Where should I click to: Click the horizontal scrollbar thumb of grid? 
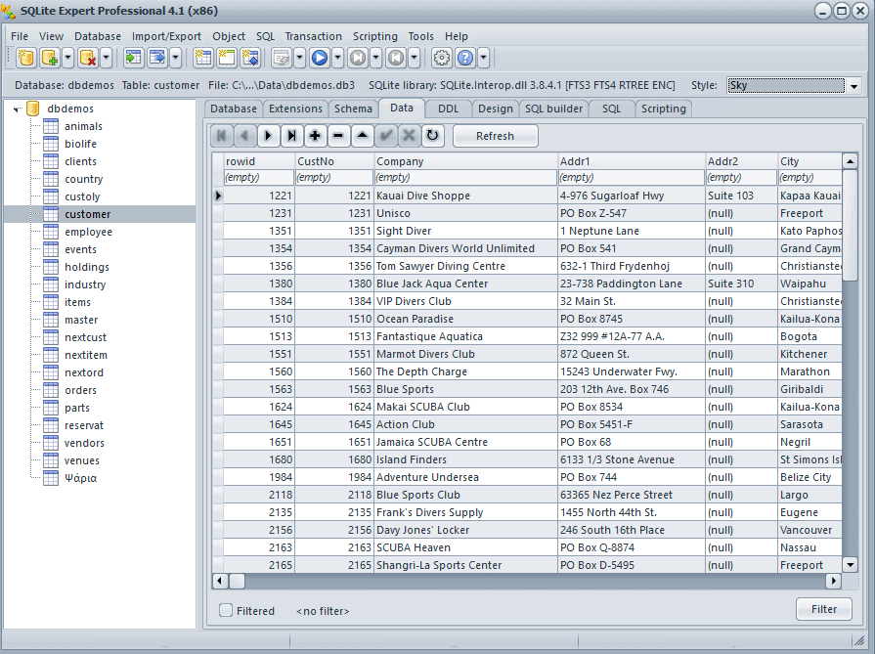[x=238, y=582]
